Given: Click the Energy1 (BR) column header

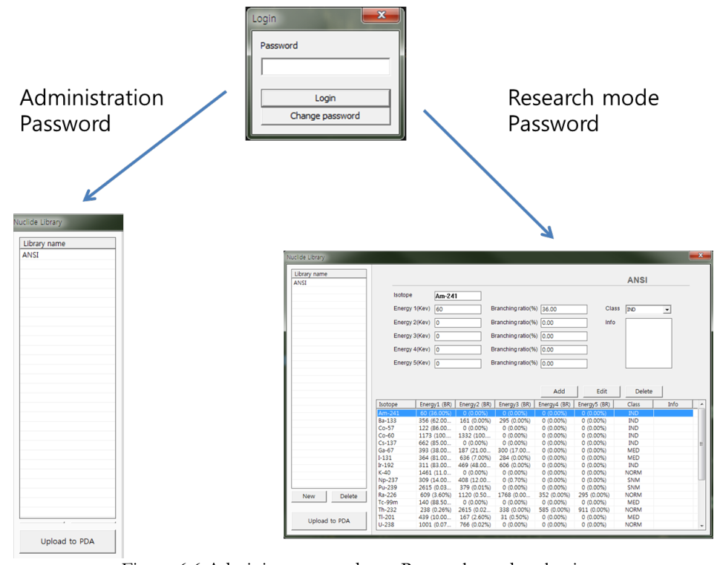Looking at the screenshot, I should pos(436,405).
